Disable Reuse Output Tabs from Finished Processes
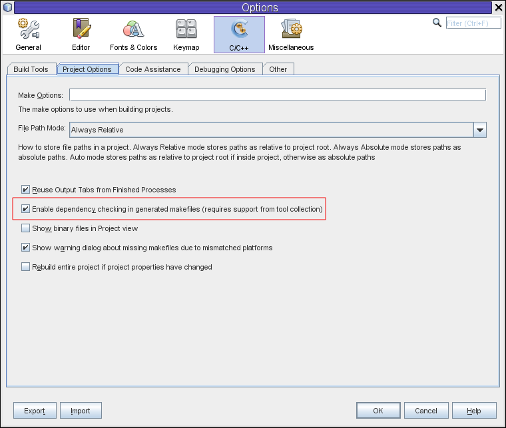Screen dimensions: 506x428 pyautogui.click(x=26, y=190)
